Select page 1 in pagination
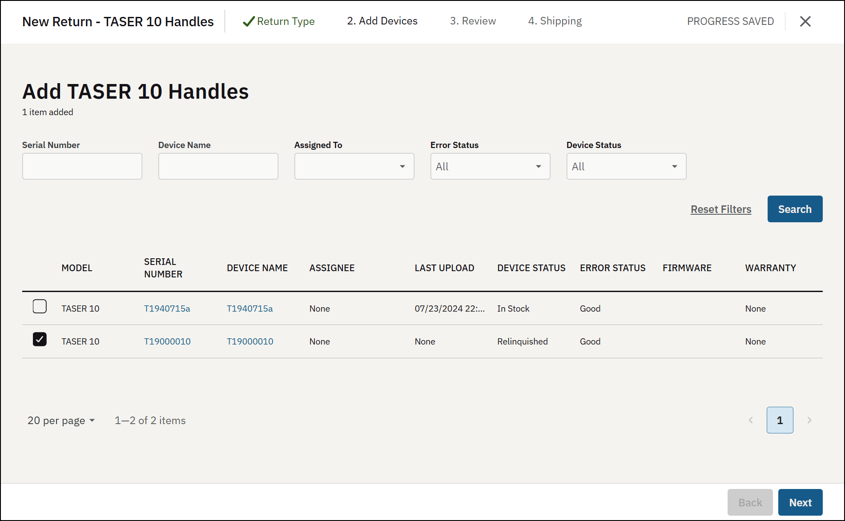Screen dimensions: 845x521 780,420
